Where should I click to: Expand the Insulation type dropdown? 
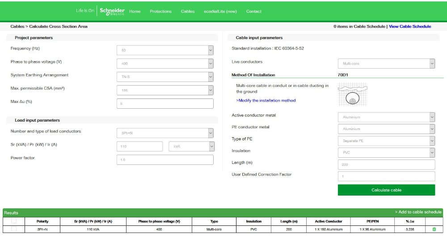[x=386, y=153]
